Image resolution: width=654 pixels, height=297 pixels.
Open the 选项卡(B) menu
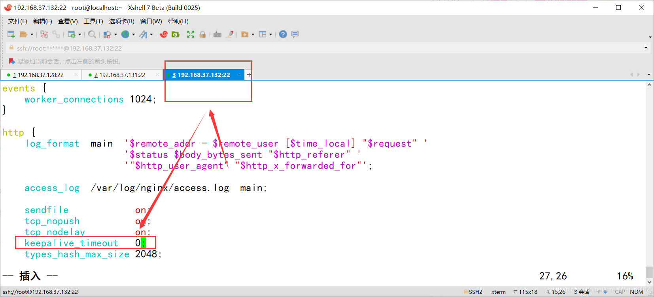point(122,21)
